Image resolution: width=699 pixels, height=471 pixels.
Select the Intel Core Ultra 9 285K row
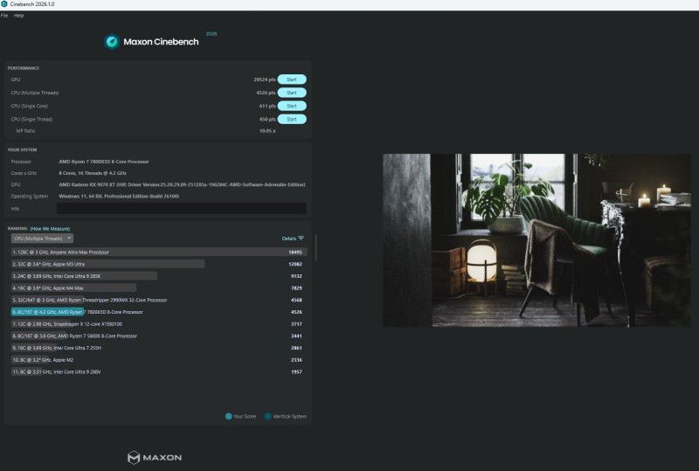pos(159,276)
